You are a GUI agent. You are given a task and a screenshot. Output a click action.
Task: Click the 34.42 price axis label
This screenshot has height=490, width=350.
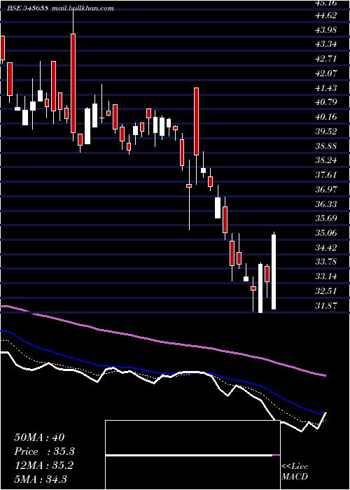tap(326, 248)
